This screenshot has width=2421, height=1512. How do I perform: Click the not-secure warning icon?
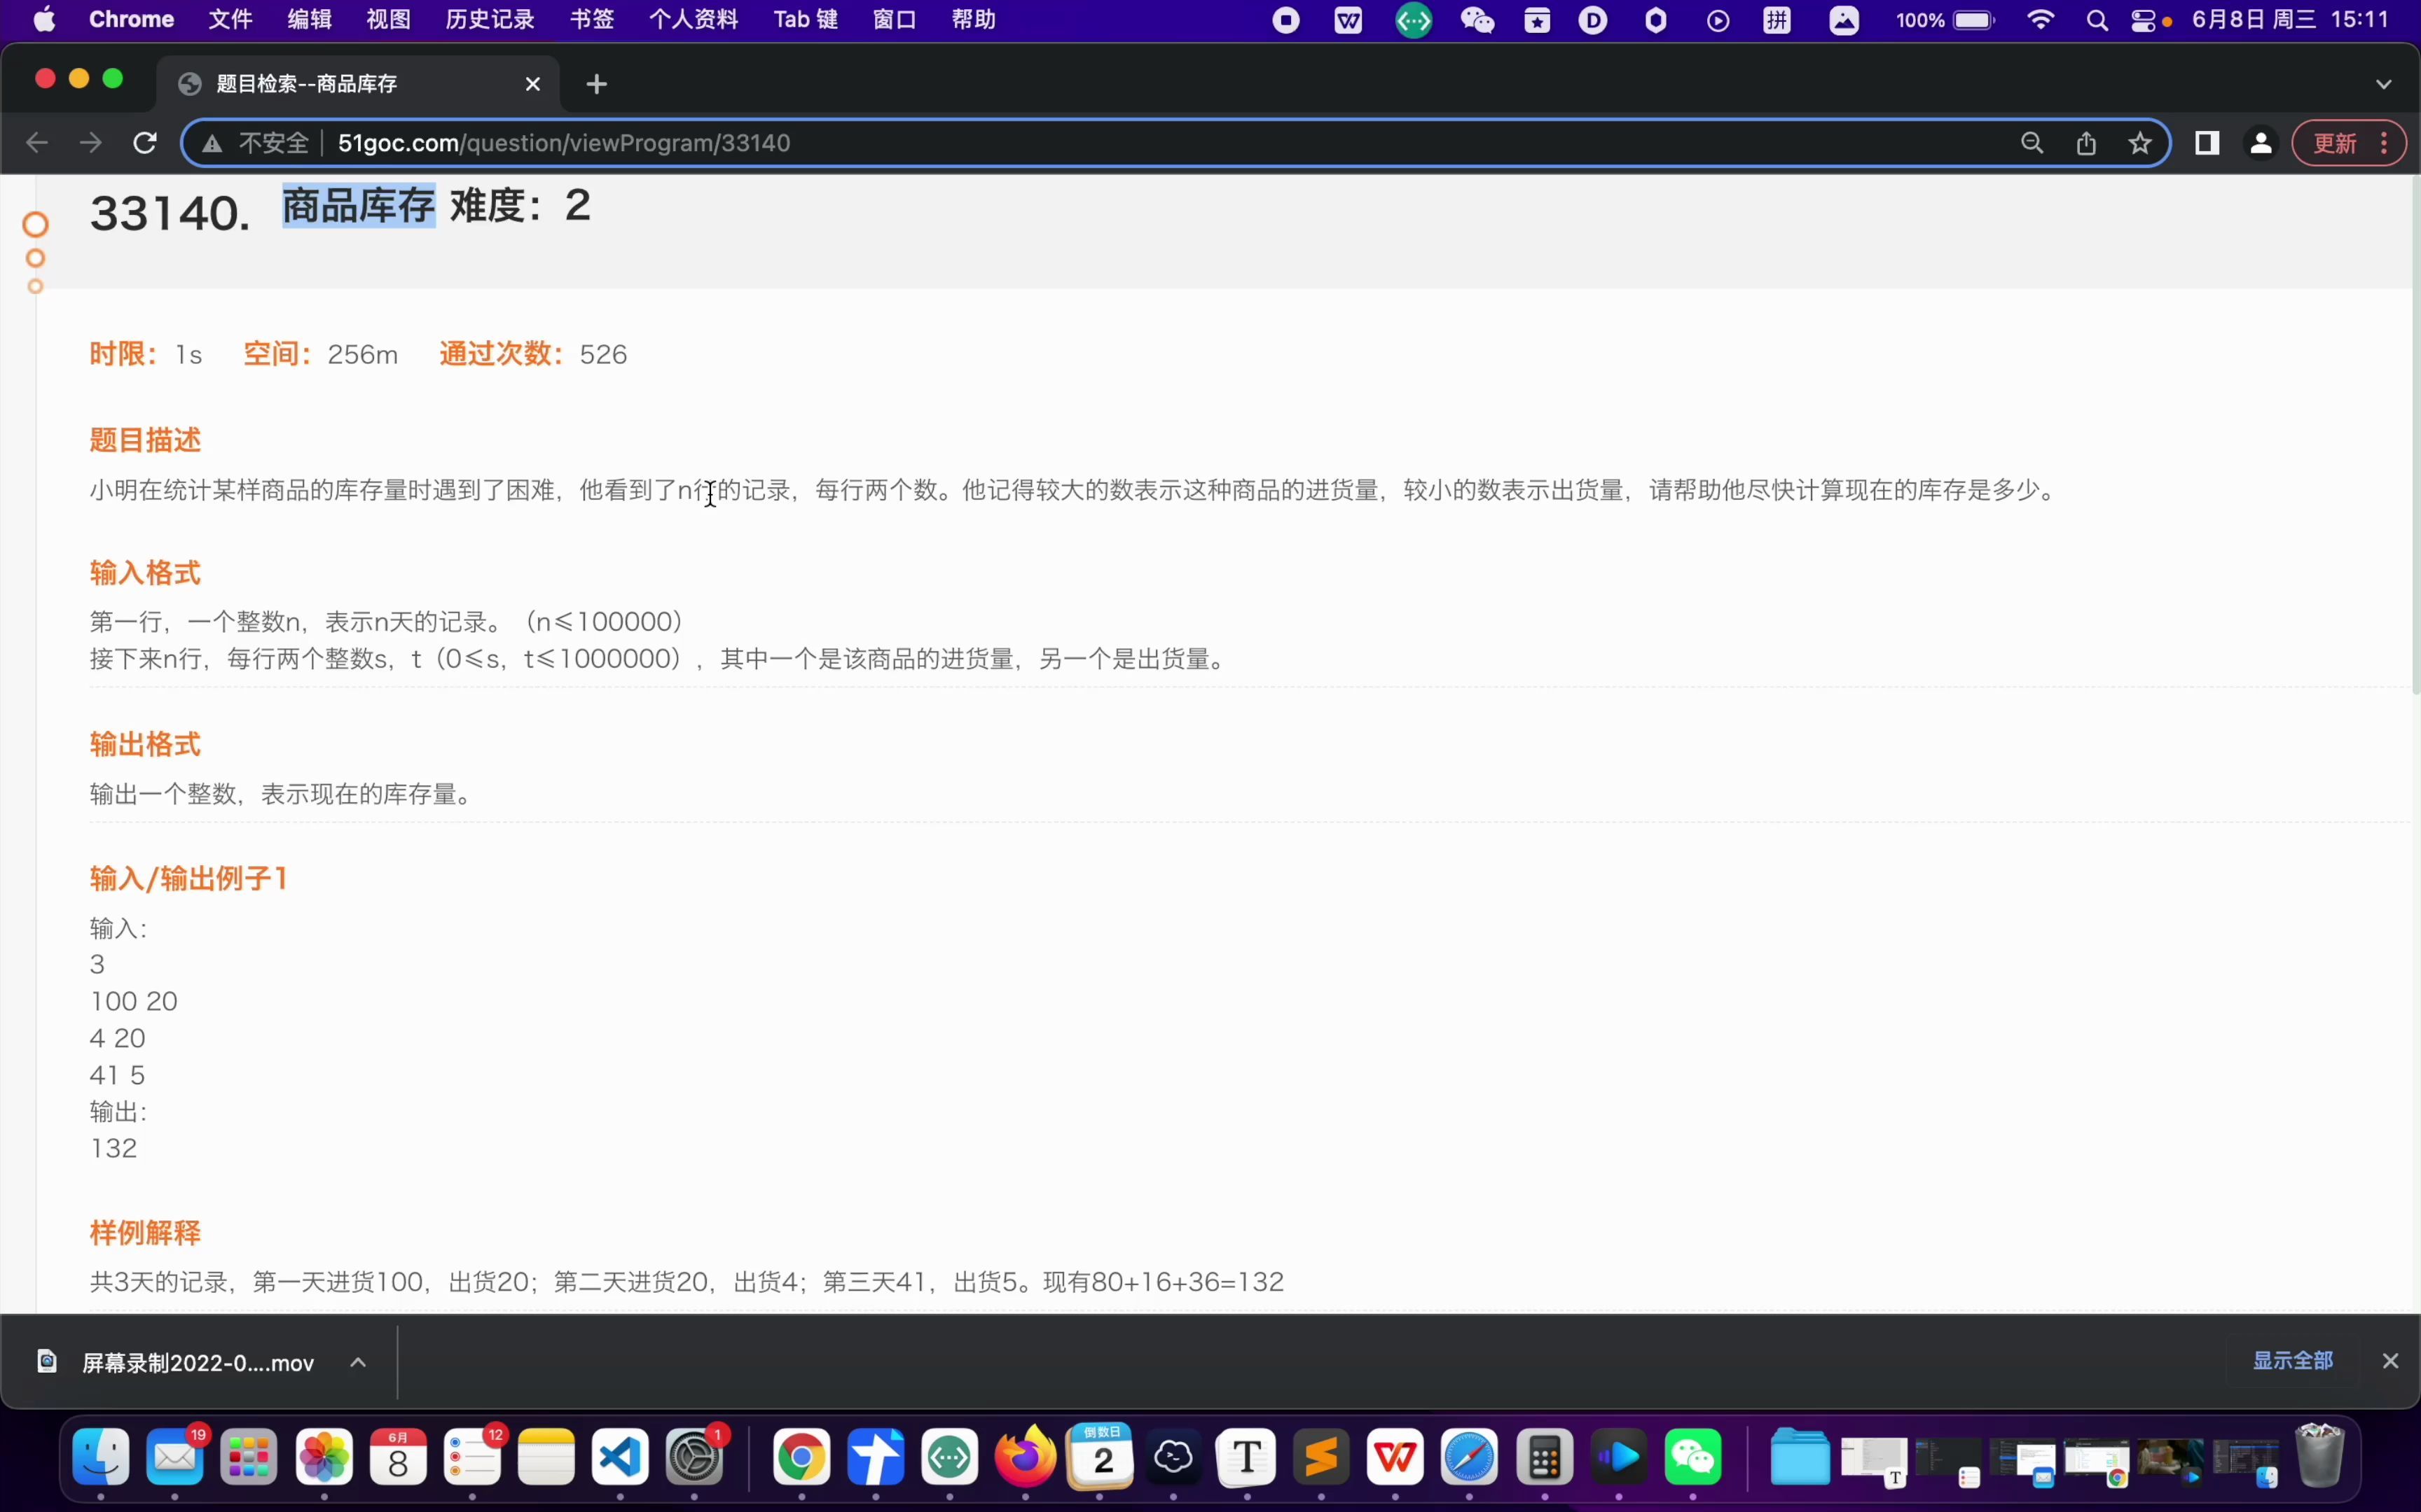212,144
